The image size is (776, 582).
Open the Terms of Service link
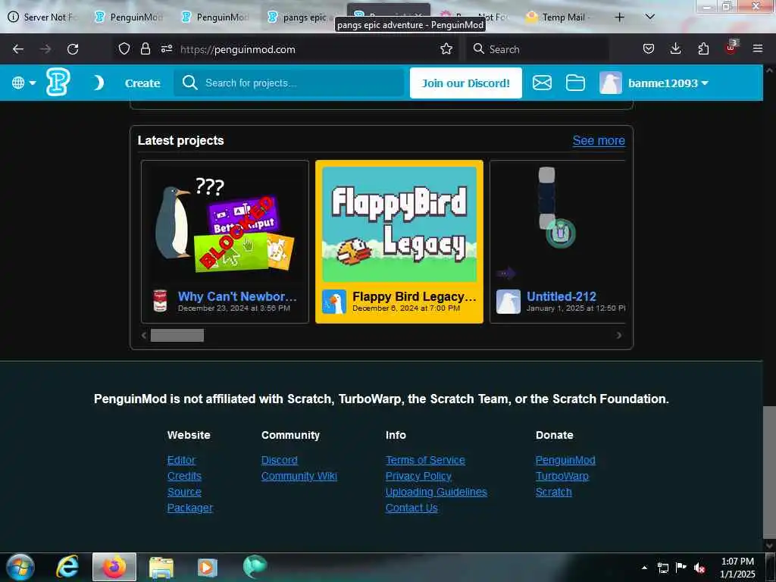[x=425, y=460]
